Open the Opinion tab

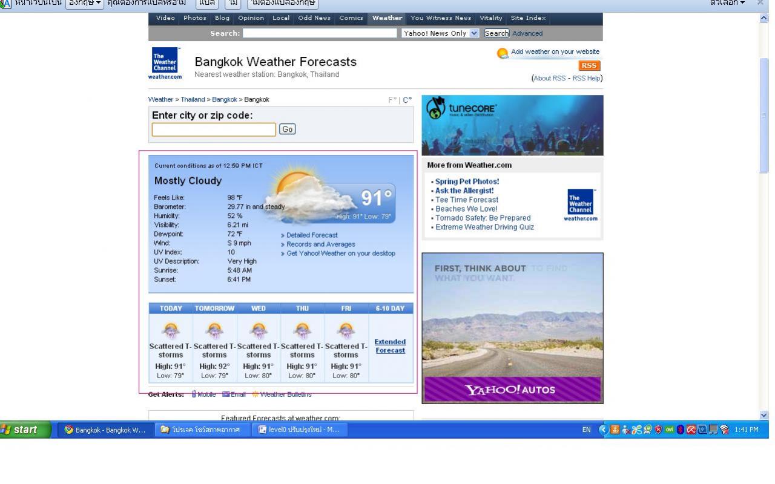point(251,18)
